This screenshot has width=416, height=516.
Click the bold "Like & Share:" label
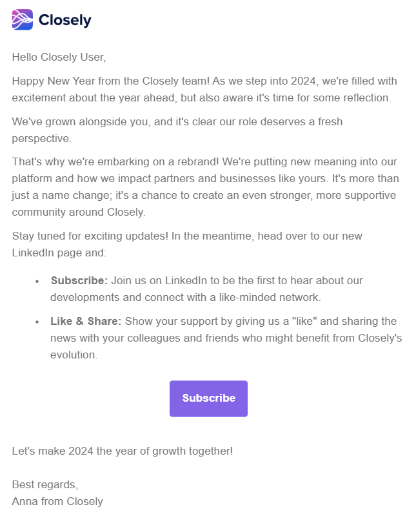(x=86, y=321)
